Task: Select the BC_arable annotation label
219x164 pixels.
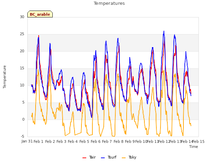Action: 40,14
